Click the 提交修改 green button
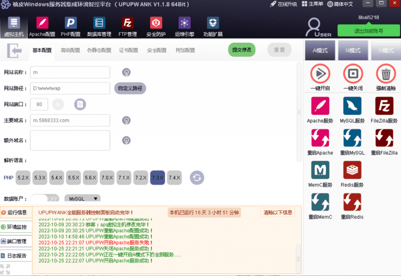 click(242, 50)
